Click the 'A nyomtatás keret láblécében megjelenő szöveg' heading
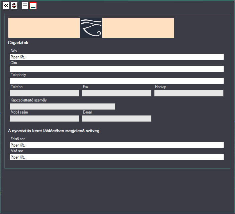The height and width of the screenshot is (214, 235). click(x=54, y=131)
